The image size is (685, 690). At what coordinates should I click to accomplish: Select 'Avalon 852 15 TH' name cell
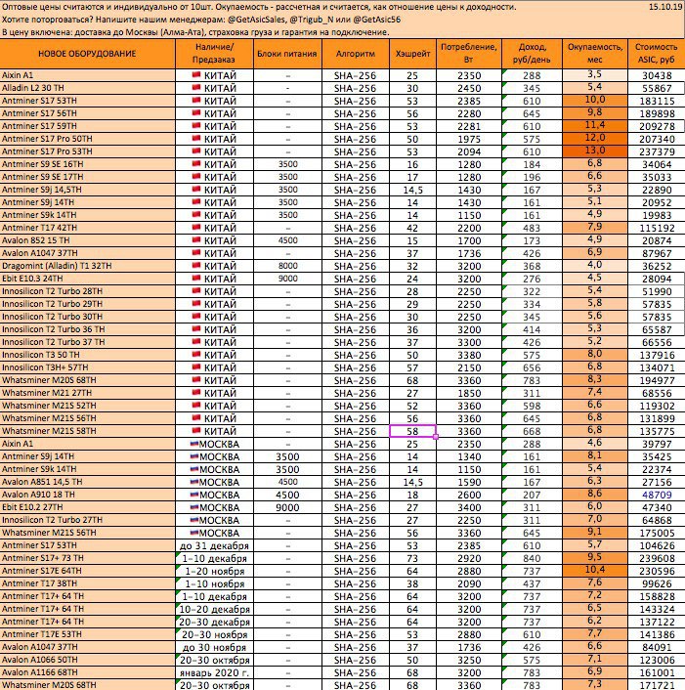click(x=88, y=240)
